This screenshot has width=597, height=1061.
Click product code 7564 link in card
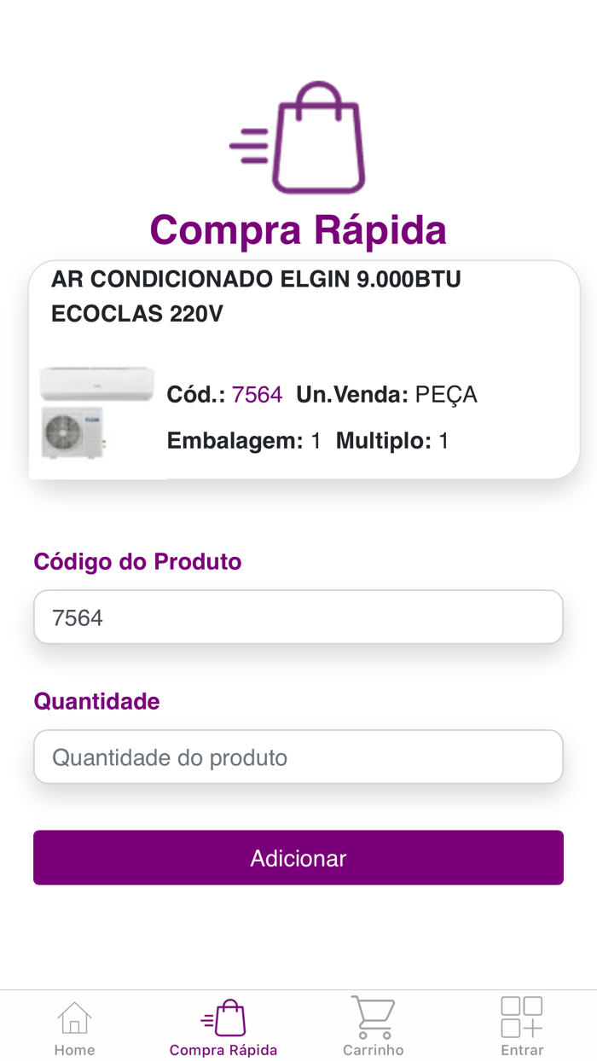coord(257,395)
